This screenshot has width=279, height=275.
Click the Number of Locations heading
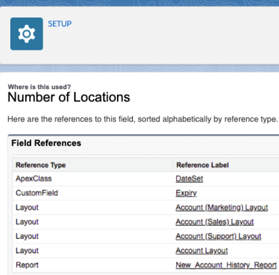point(69,97)
